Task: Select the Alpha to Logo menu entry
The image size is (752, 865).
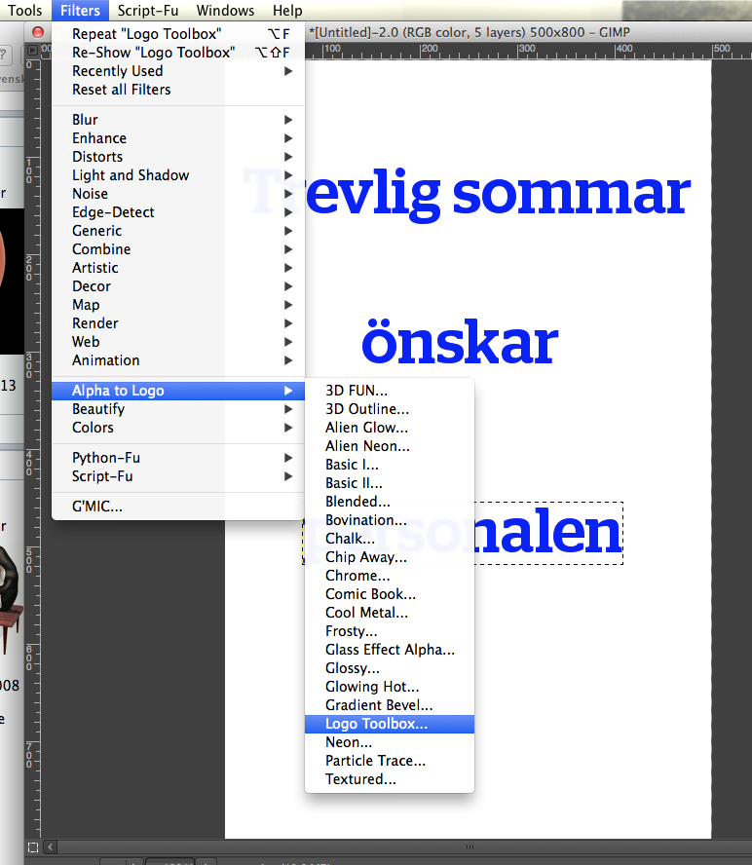Action: (178, 391)
